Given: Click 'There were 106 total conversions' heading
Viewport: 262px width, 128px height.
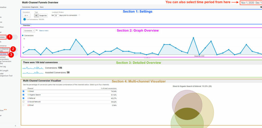Looking at the screenshot, I should [40, 62].
